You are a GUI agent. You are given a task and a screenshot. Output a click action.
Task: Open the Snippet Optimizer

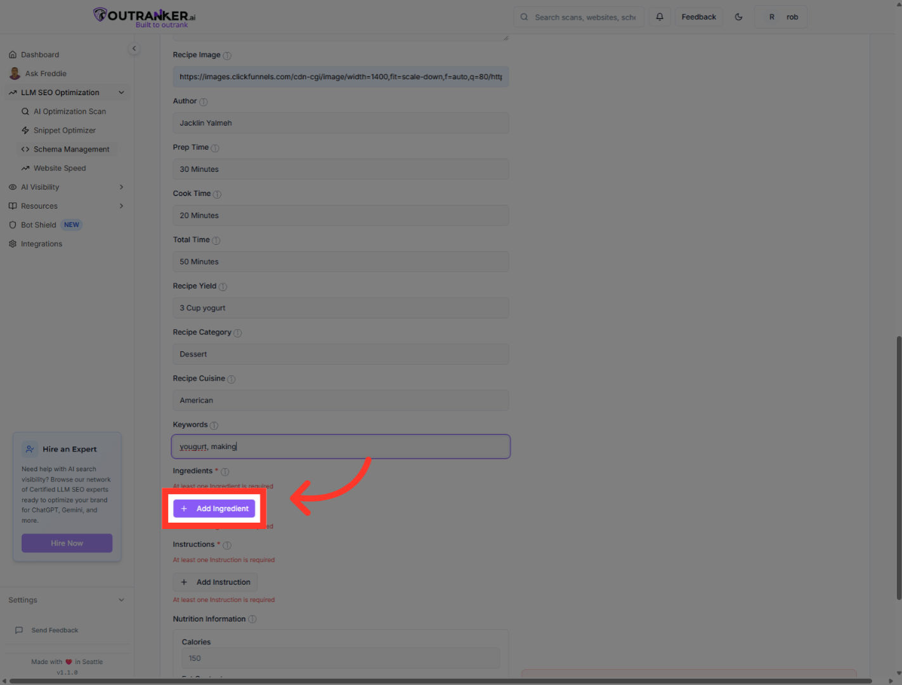(x=65, y=130)
